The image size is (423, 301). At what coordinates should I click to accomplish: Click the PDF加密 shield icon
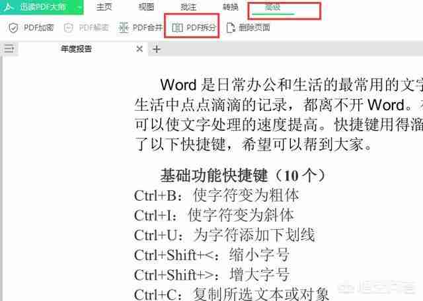pyautogui.click(x=13, y=28)
